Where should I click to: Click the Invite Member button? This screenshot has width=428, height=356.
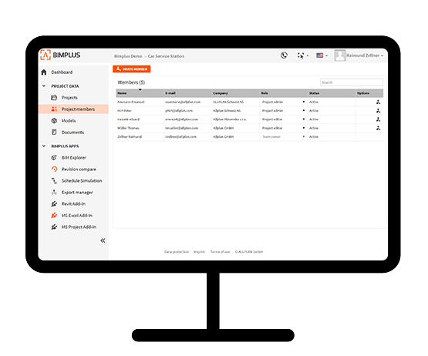coord(132,69)
